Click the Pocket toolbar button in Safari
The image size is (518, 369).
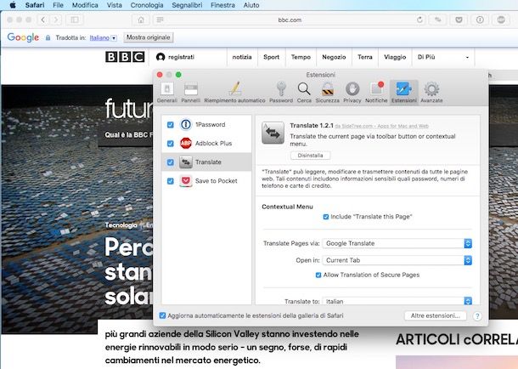(459, 20)
